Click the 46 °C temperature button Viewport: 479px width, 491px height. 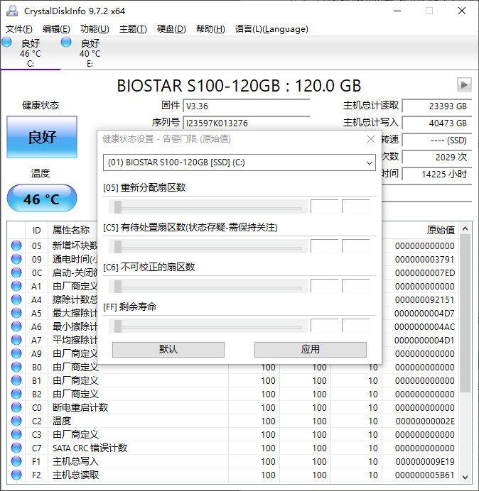(42, 199)
